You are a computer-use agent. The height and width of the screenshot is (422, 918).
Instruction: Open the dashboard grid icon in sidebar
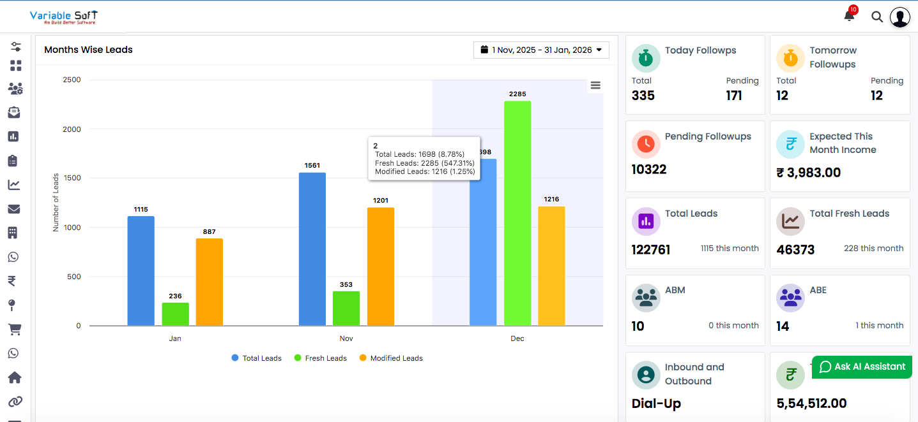[x=15, y=65]
